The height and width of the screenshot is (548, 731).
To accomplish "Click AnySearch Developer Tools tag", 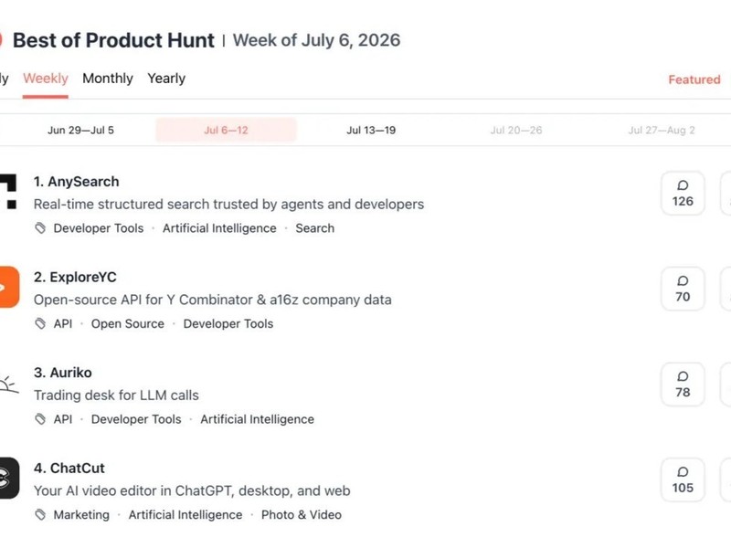I will coord(99,228).
